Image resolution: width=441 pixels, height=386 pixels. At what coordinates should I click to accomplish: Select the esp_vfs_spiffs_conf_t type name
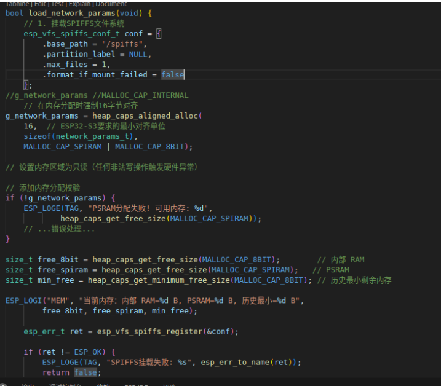click(x=72, y=34)
